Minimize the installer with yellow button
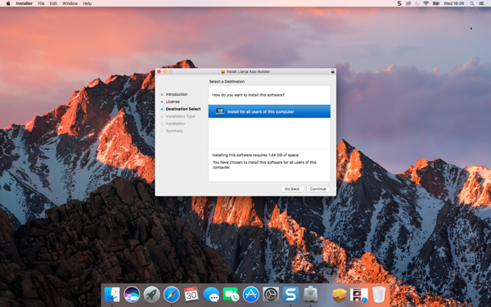Screen dimensions: 491x307 pos(164,71)
